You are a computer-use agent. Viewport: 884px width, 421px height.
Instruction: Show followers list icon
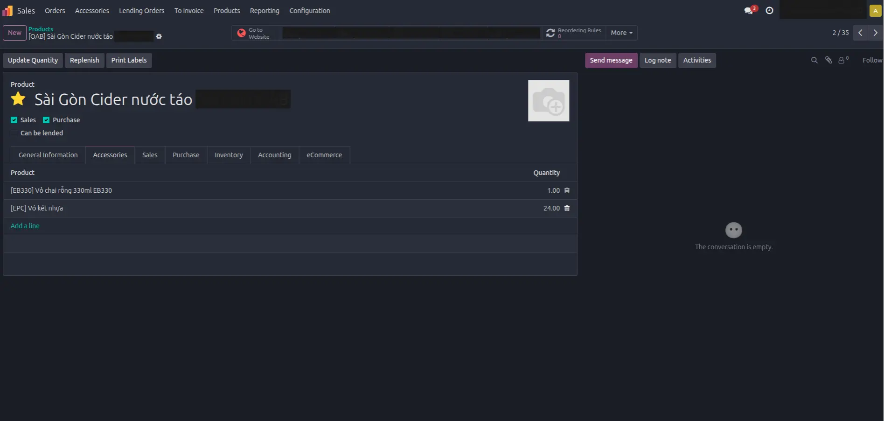tap(842, 60)
